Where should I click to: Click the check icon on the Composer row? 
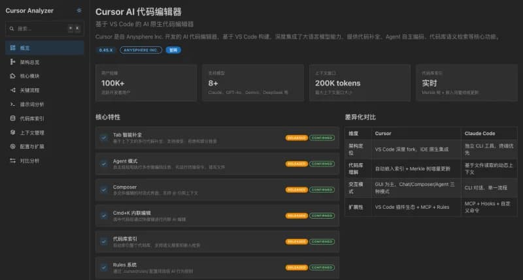point(104,190)
